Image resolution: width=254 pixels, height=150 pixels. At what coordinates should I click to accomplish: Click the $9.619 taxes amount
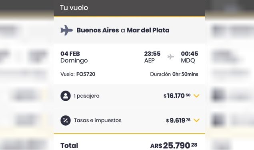[x=178, y=120]
